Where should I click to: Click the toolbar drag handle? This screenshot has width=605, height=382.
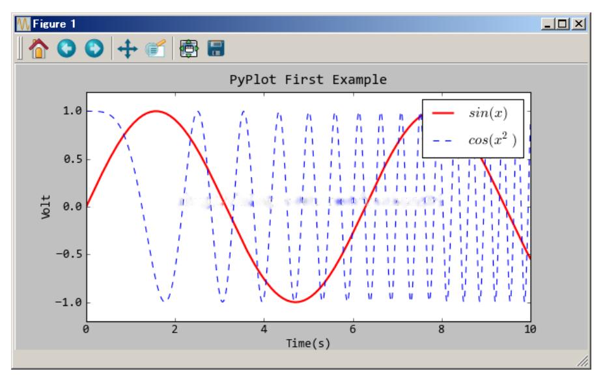[x=21, y=48]
